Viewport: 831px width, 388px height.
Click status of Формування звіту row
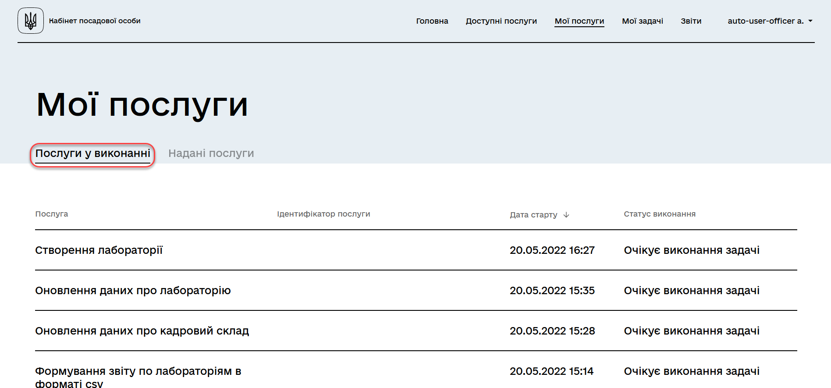tap(692, 371)
